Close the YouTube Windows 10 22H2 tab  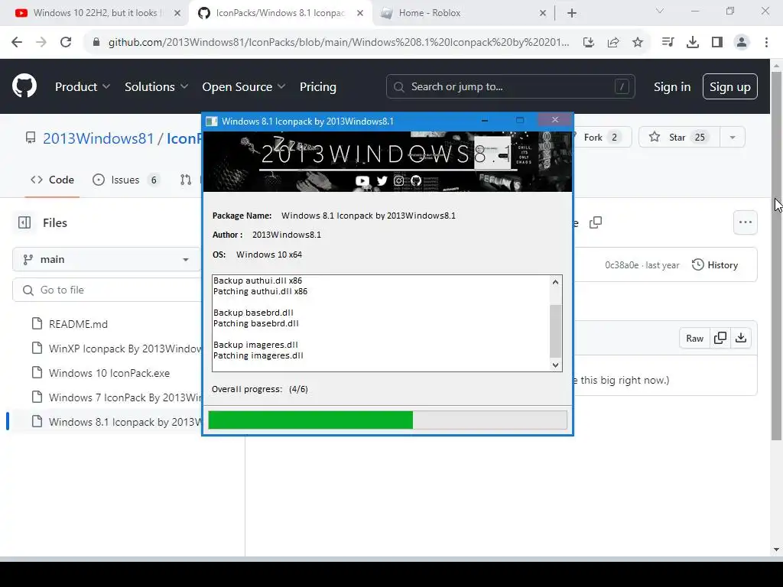177,14
